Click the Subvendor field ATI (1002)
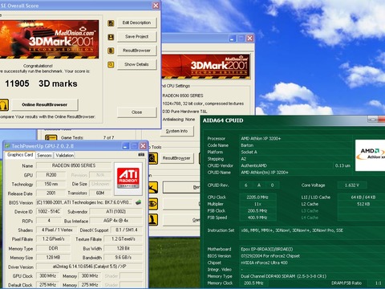Viewport: 385px width, 289px height. click(x=115, y=211)
